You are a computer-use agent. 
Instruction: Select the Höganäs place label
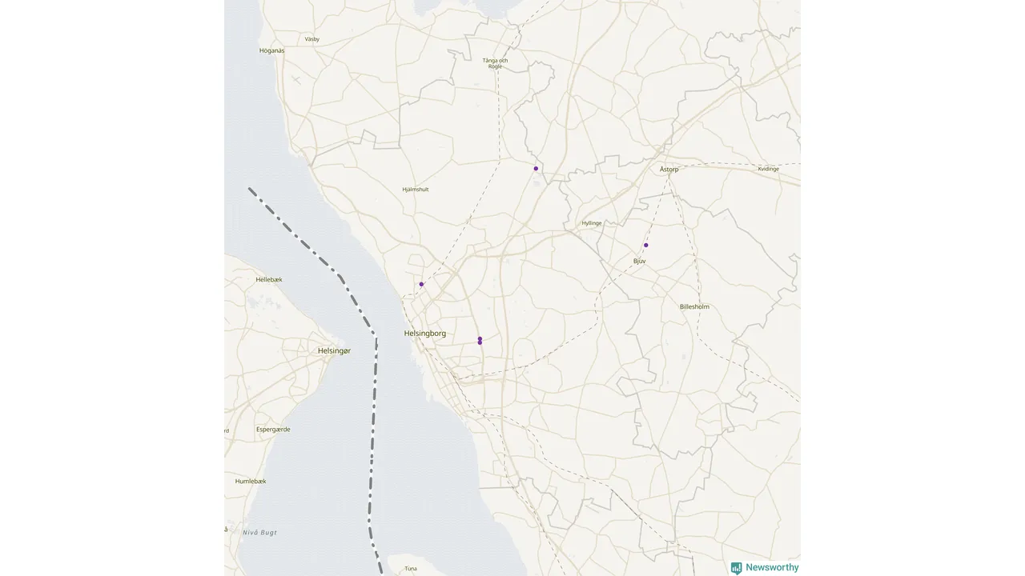click(272, 50)
